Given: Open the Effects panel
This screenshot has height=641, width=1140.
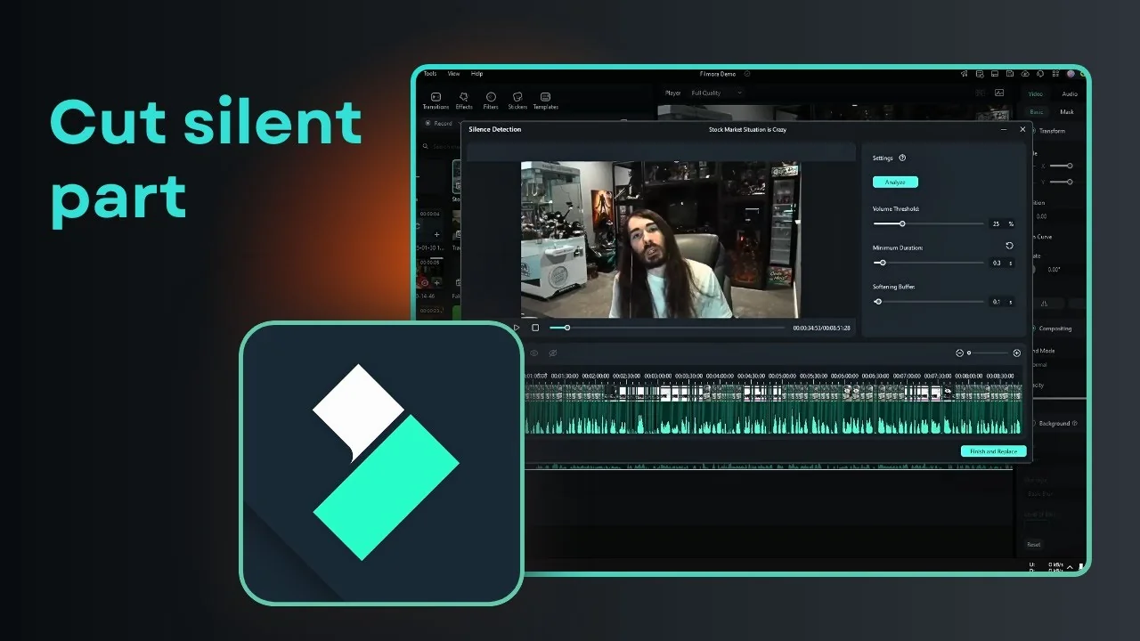Looking at the screenshot, I should click(x=463, y=100).
